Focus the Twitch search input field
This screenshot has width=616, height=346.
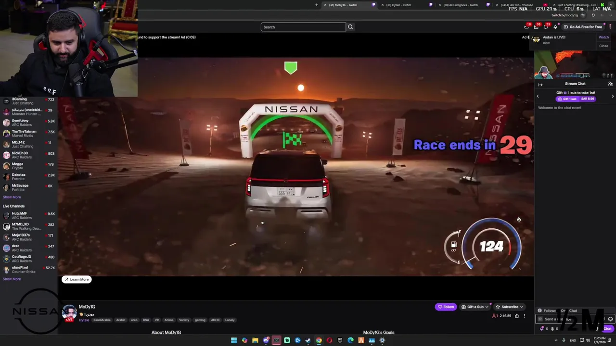click(303, 27)
